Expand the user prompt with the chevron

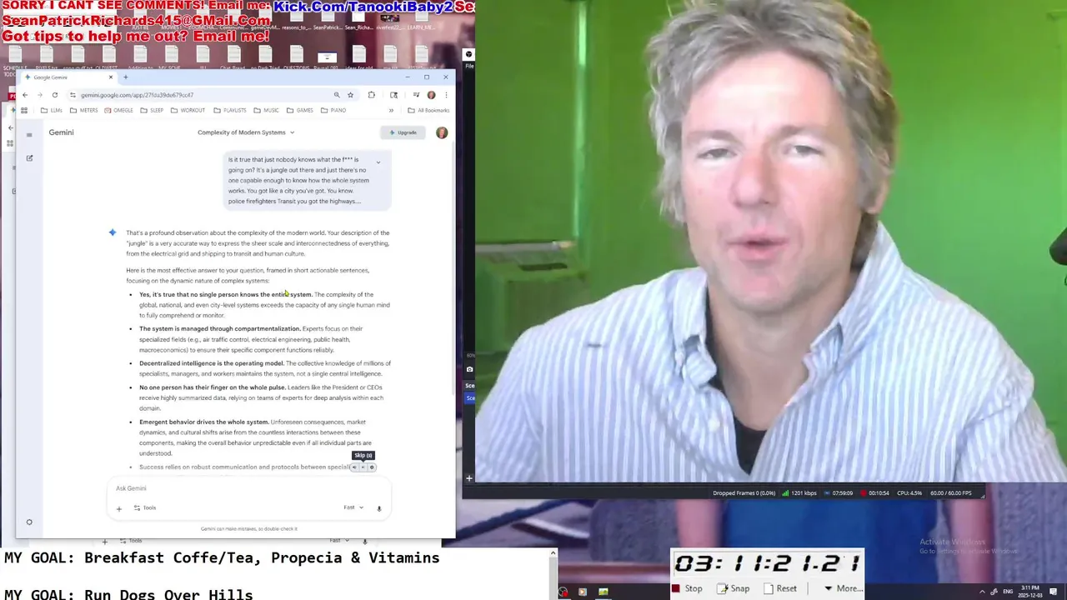[x=378, y=162]
